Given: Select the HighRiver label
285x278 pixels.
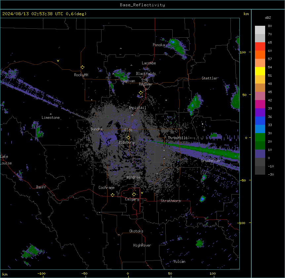Looking at the screenshot, I should point(142,245).
